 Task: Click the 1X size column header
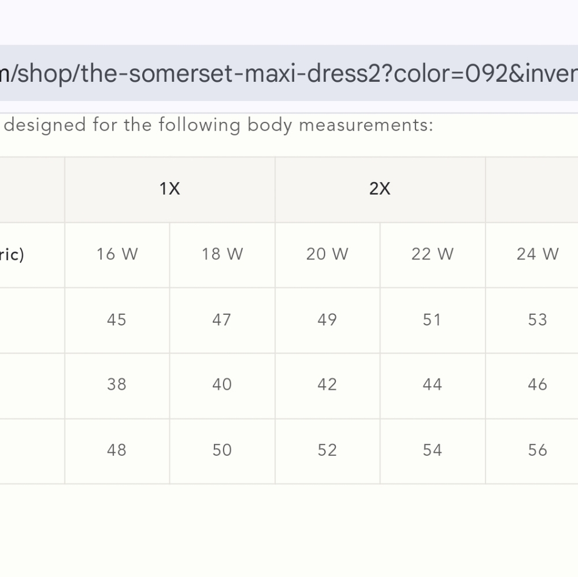(170, 189)
